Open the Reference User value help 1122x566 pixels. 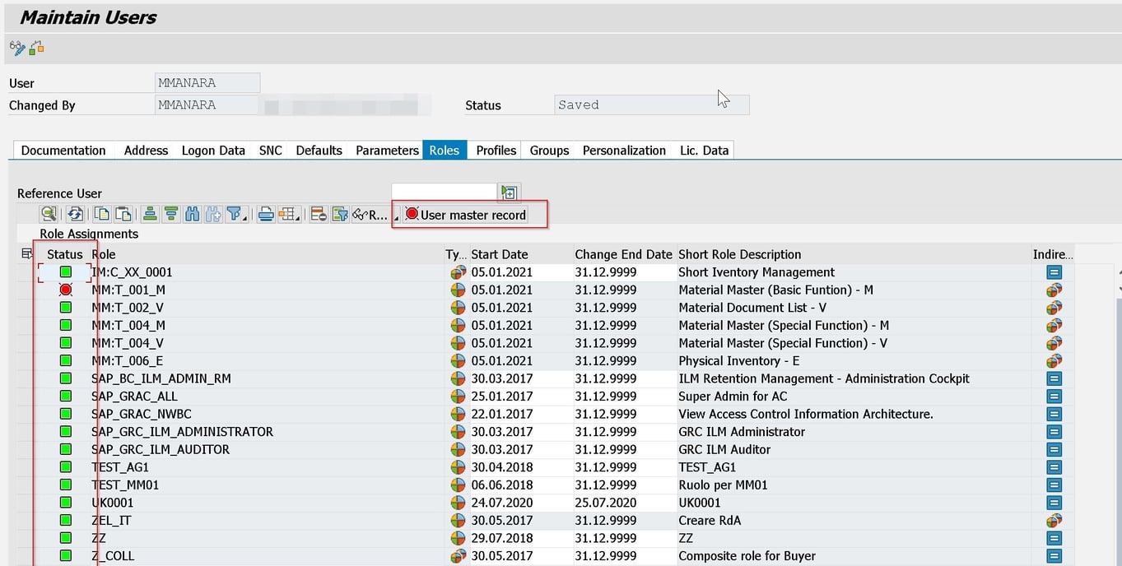click(509, 192)
